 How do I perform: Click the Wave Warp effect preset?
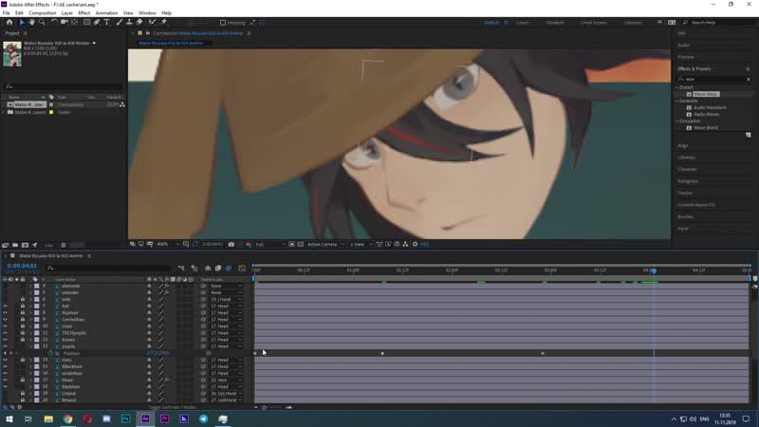(705, 94)
